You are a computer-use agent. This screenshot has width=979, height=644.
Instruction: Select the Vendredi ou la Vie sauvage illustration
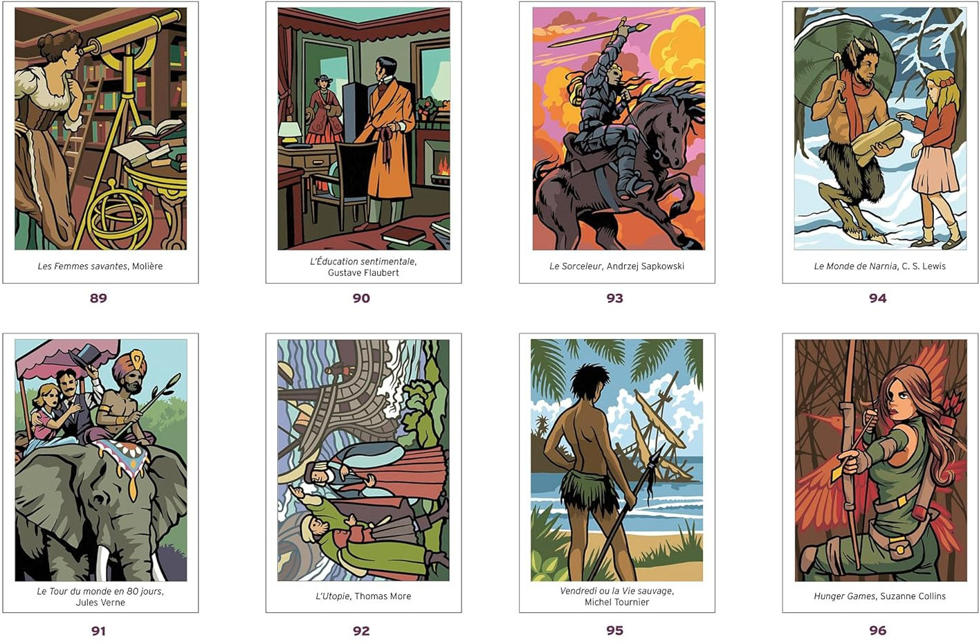coord(616,460)
